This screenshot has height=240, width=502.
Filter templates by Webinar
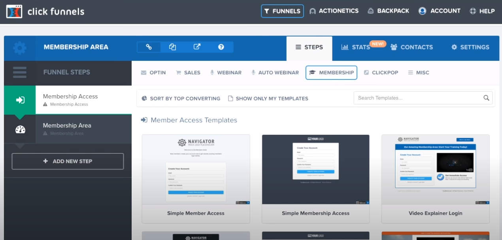point(225,73)
